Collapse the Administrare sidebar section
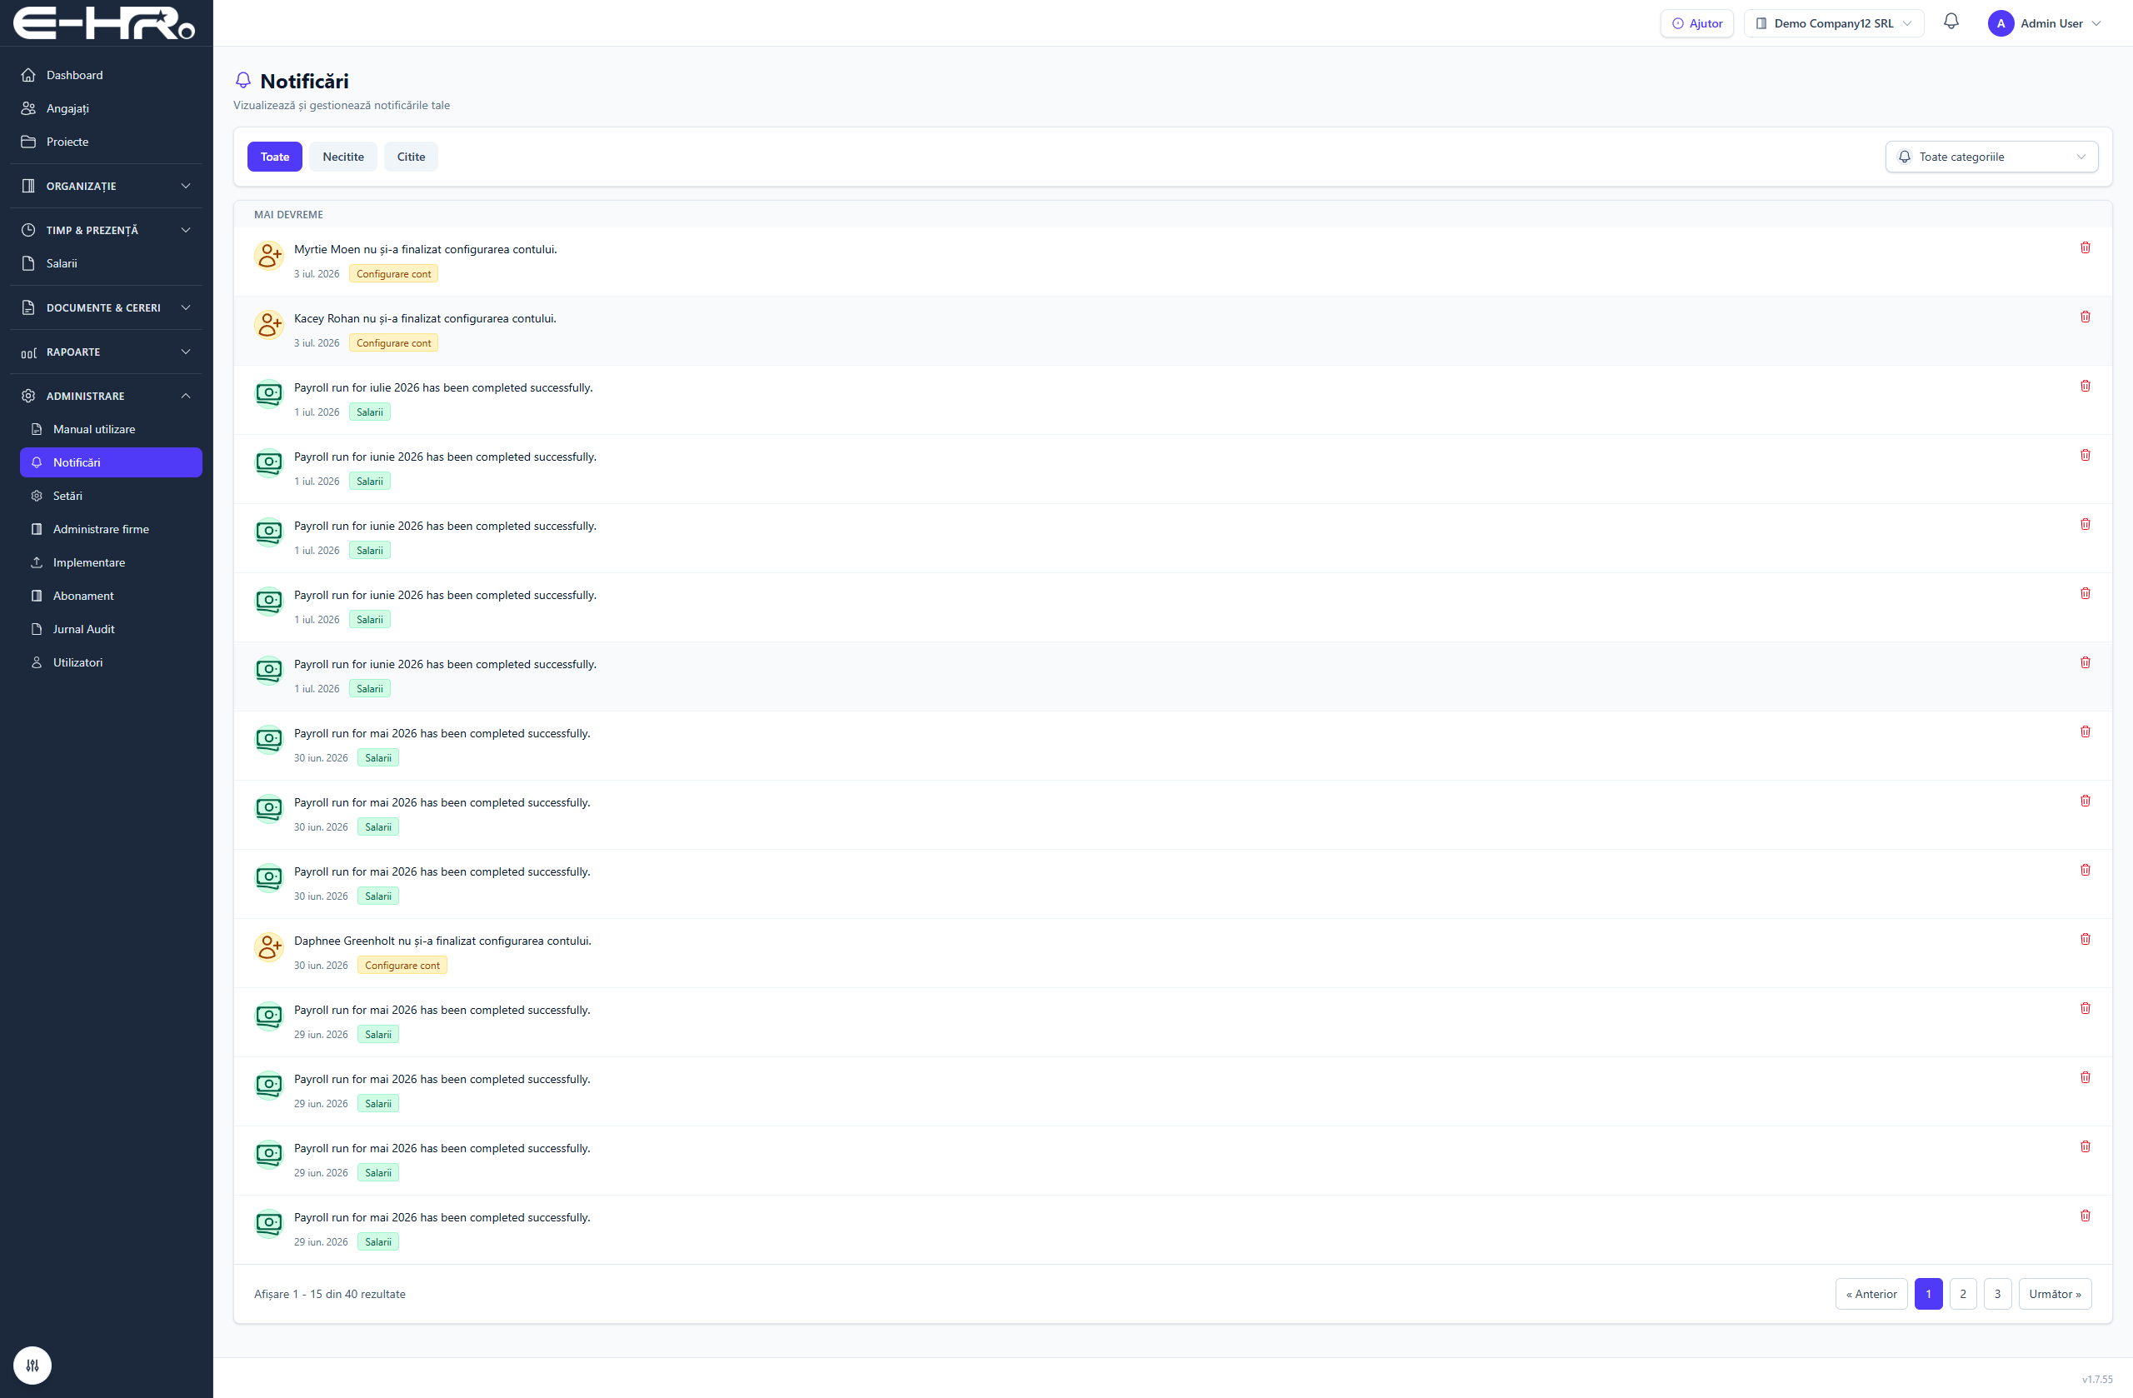Viewport: 2133px width, 1398px height. (x=106, y=396)
